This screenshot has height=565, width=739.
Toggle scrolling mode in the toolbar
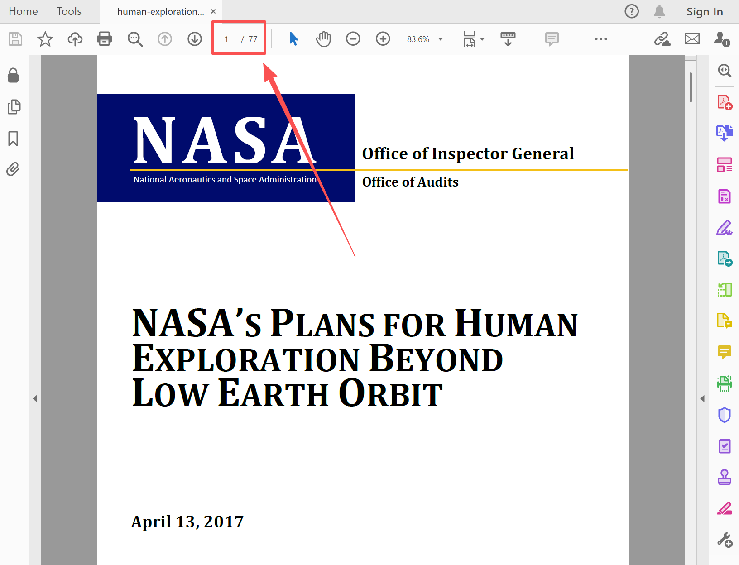508,39
